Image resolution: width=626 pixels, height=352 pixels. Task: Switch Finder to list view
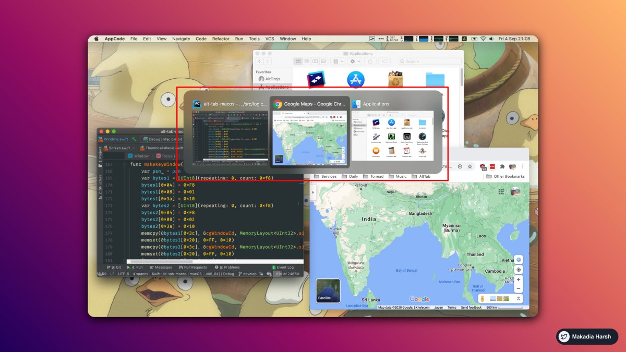(x=306, y=61)
